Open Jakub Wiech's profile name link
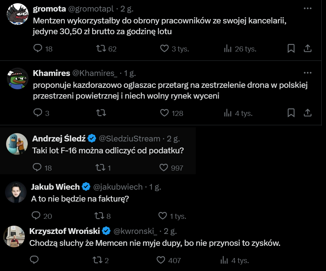 pyautogui.click(x=55, y=187)
